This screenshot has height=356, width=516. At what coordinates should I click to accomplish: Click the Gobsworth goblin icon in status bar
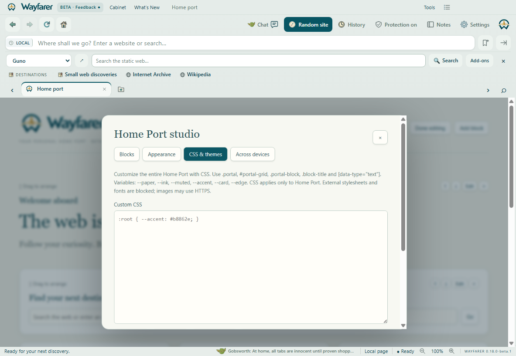click(221, 351)
